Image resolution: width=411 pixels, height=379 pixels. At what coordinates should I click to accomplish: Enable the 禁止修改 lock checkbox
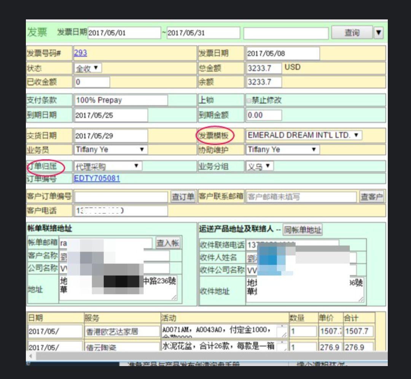[250, 100]
